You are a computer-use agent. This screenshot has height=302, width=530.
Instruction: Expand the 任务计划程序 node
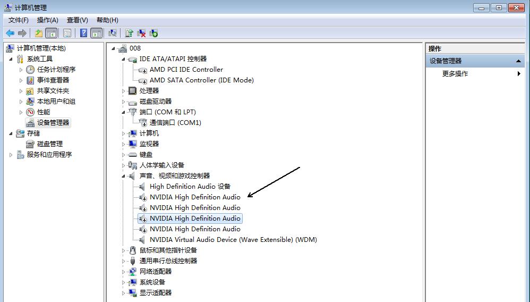[x=21, y=70]
